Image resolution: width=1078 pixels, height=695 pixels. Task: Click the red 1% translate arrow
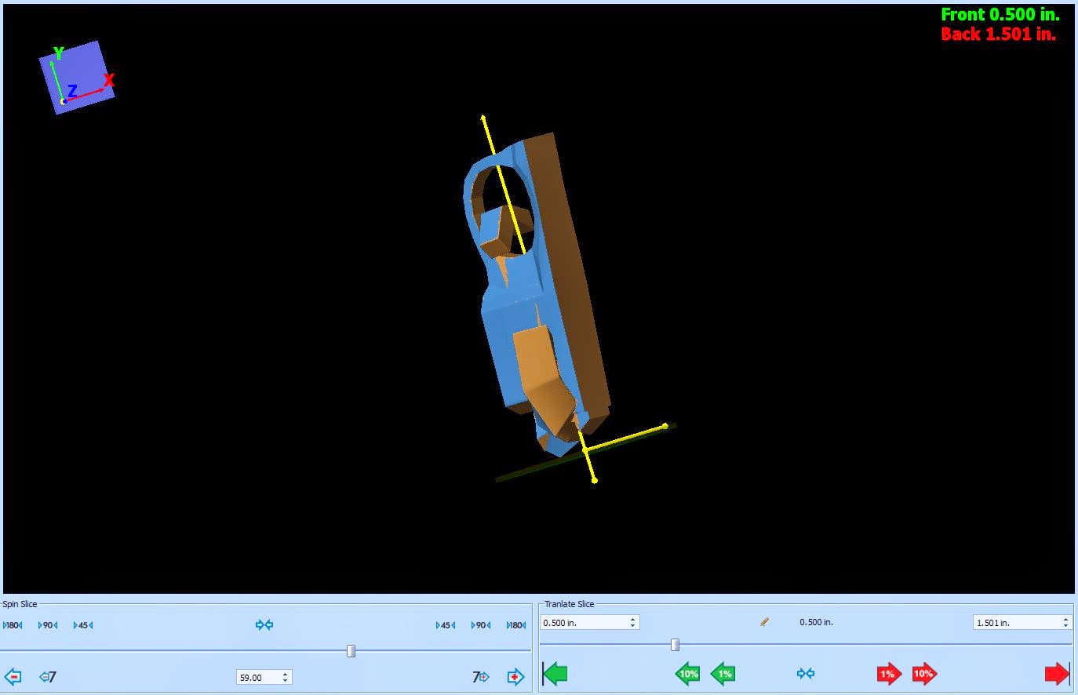[x=889, y=673]
